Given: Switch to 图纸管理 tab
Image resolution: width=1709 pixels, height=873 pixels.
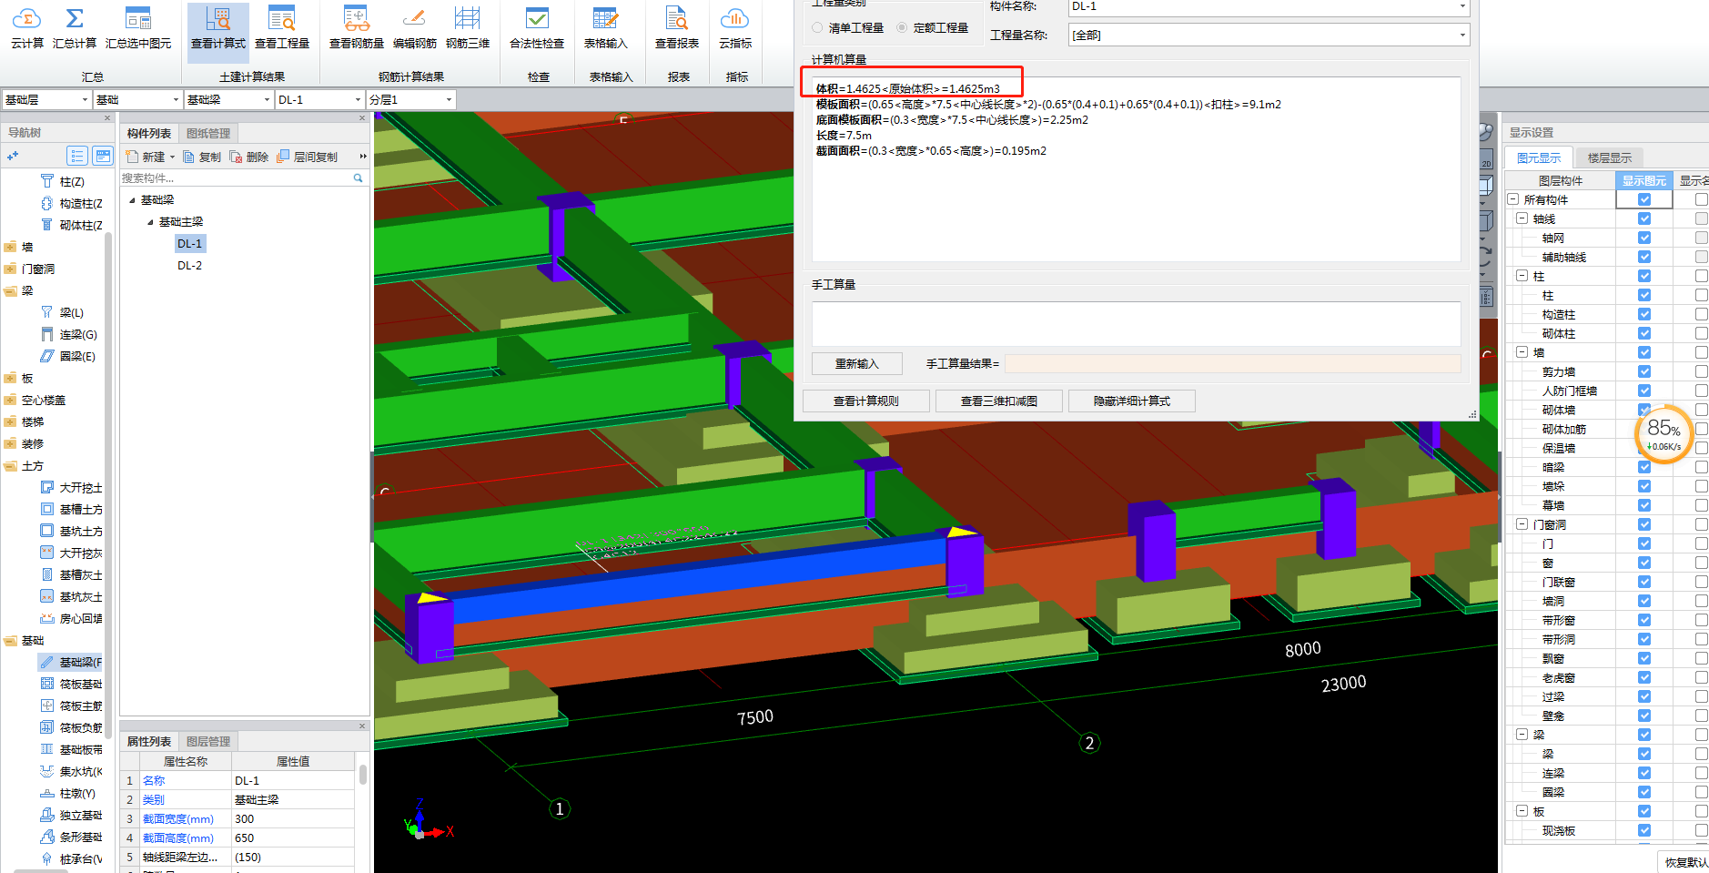Looking at the screenshot, I should (x=208, y=133).
